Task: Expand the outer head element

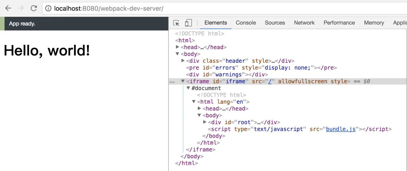Action: point(178,47)
